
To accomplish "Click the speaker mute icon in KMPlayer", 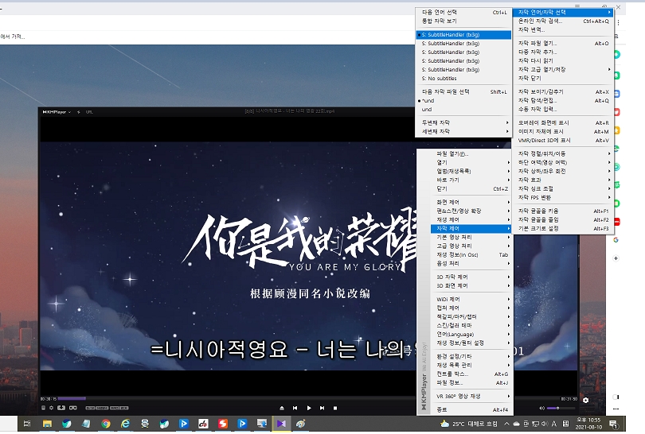I will tap(541, 408).
